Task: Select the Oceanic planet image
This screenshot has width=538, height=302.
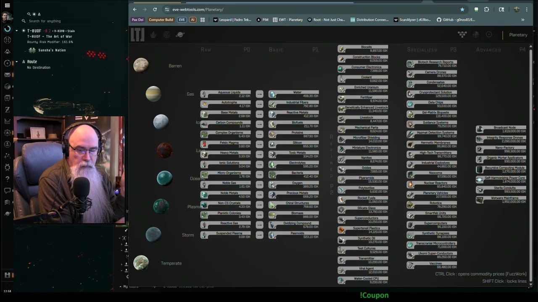Action: (164, 178)
